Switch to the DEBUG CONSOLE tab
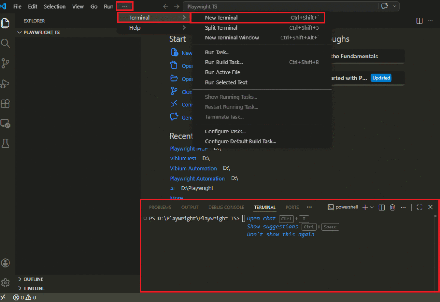The image size is (440, 302). tap(226, 208)
